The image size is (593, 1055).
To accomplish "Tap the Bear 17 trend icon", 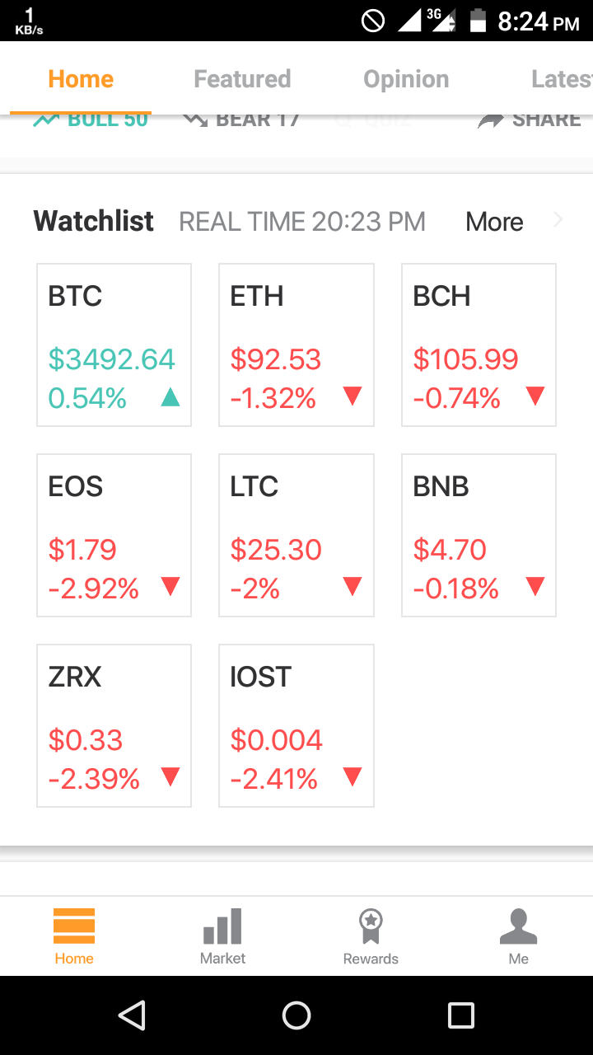I will click(x=195, y=120).
